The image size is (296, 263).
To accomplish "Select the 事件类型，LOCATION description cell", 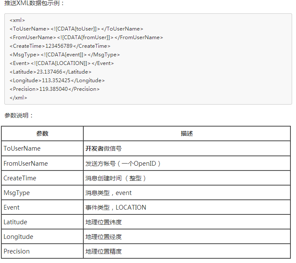I will (x=116, y=207).
